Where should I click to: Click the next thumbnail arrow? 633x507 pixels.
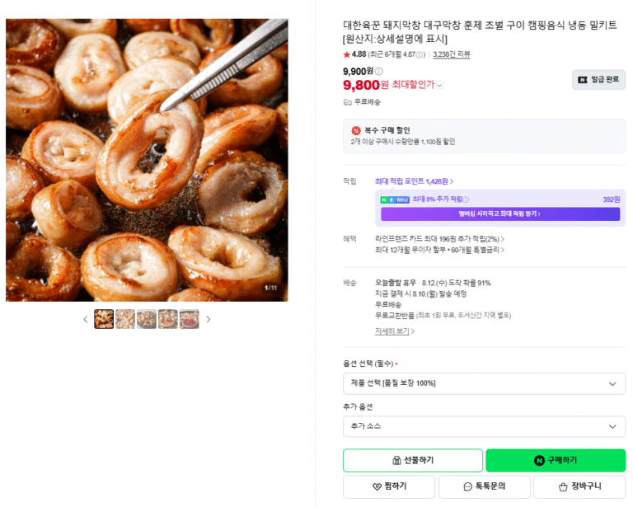208,319
